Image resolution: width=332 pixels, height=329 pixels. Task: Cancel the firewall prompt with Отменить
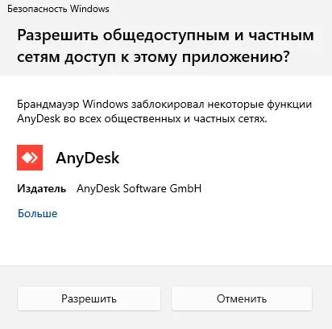[242, 298]
